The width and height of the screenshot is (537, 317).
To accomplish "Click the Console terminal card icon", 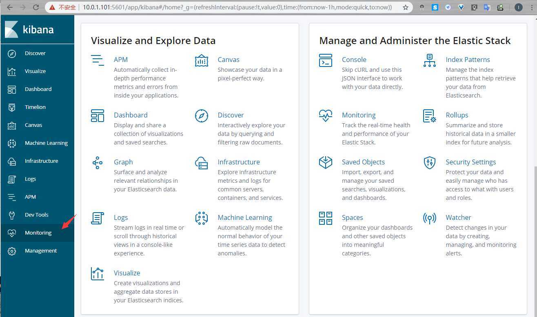I will point(326,60).
